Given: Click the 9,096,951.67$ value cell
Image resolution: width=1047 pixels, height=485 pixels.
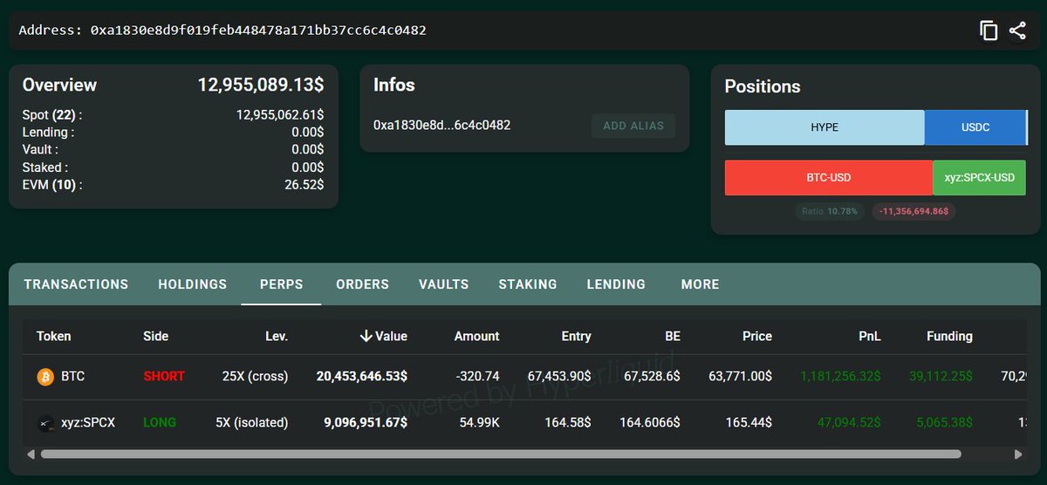Looking at the screenshot, I should tap(366, 423).
